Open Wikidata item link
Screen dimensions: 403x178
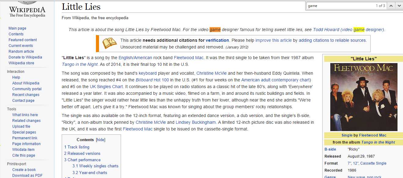point(23,150)
